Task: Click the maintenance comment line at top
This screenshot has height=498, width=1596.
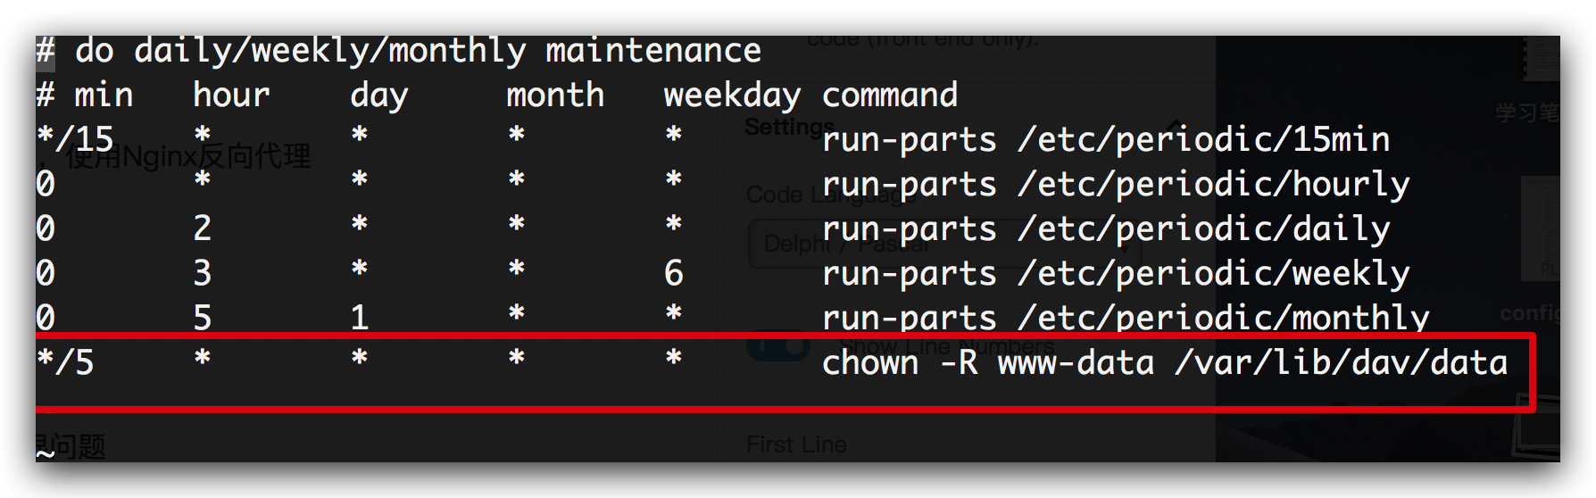Action: point(399,51)
